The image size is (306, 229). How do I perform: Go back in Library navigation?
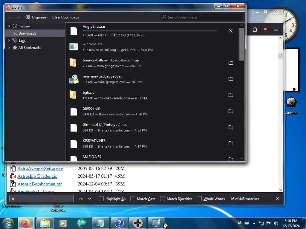pyautogui.click(x=10, y=17)
